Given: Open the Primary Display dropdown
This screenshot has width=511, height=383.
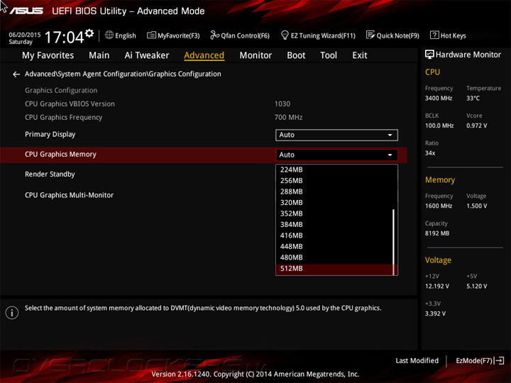Looking at the screenshot, I should [336, 135].
